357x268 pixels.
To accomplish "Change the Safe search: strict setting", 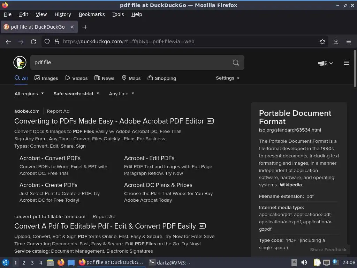I will coord(76,94).
